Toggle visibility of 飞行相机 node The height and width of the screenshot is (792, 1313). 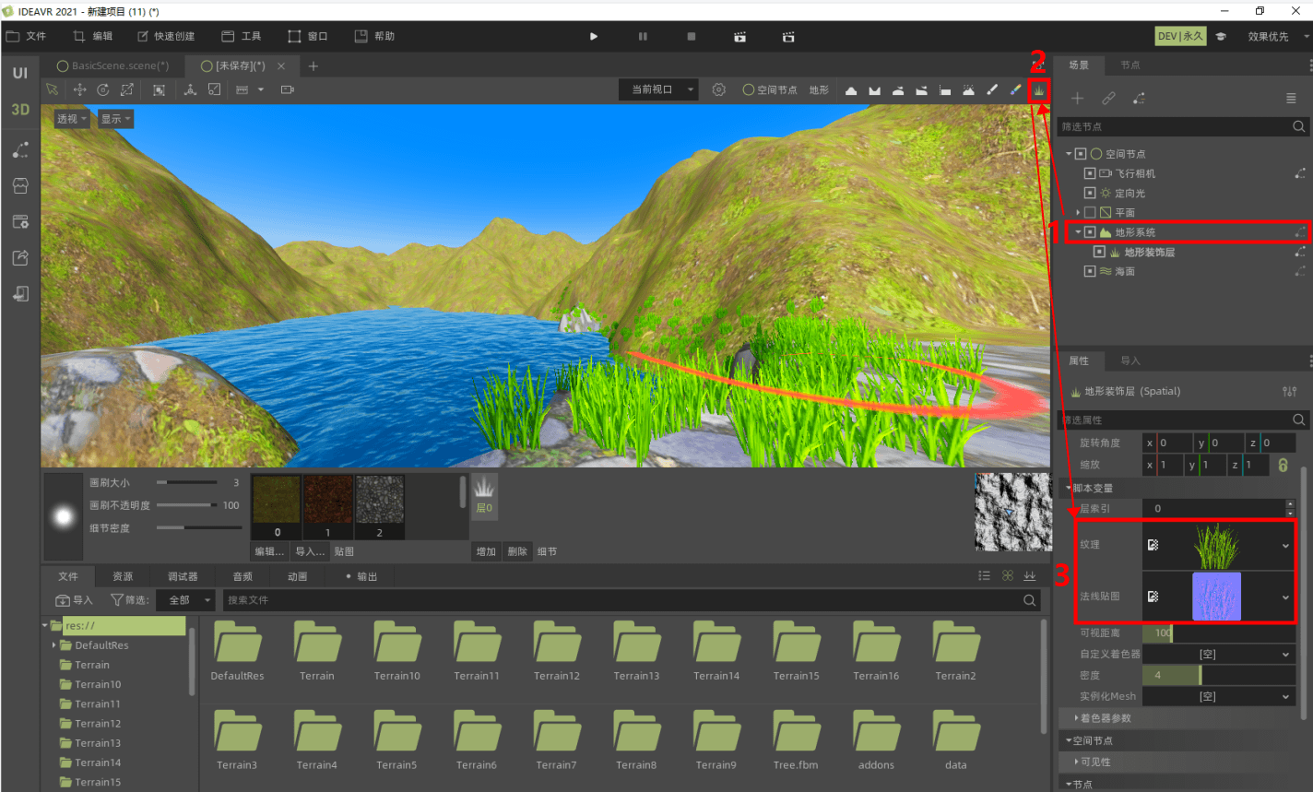pos(1089,173)
